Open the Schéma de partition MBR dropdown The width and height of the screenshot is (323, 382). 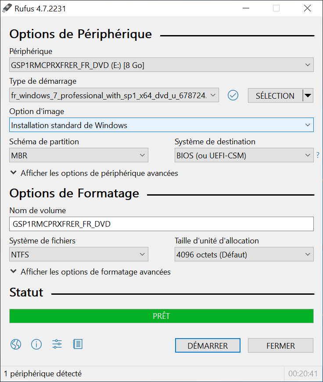tap(79, 155)
